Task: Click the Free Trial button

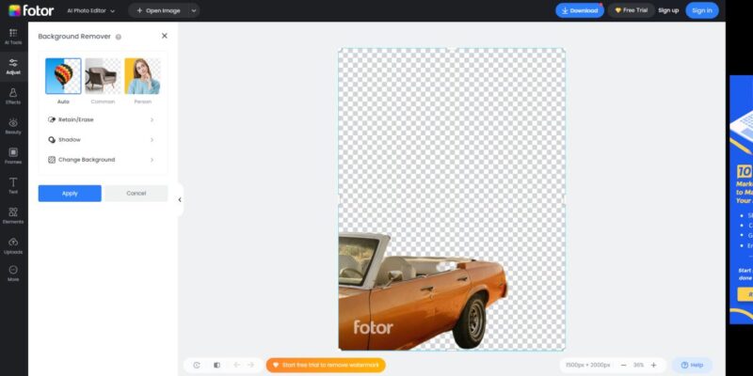Action: coord(631,10)
